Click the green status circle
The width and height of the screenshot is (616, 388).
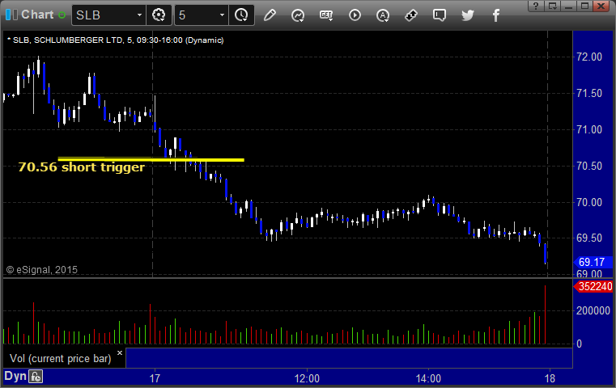[x=62, y=15]
